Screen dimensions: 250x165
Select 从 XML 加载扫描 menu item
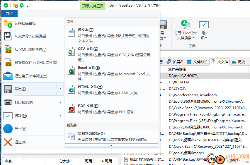tap(33, 50)
